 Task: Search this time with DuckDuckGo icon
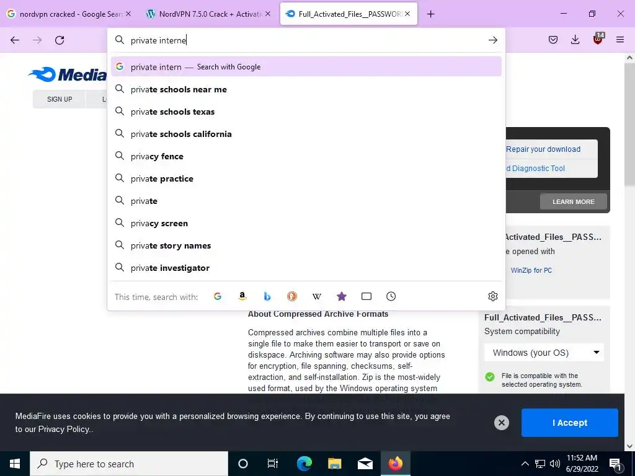[291, 296]
